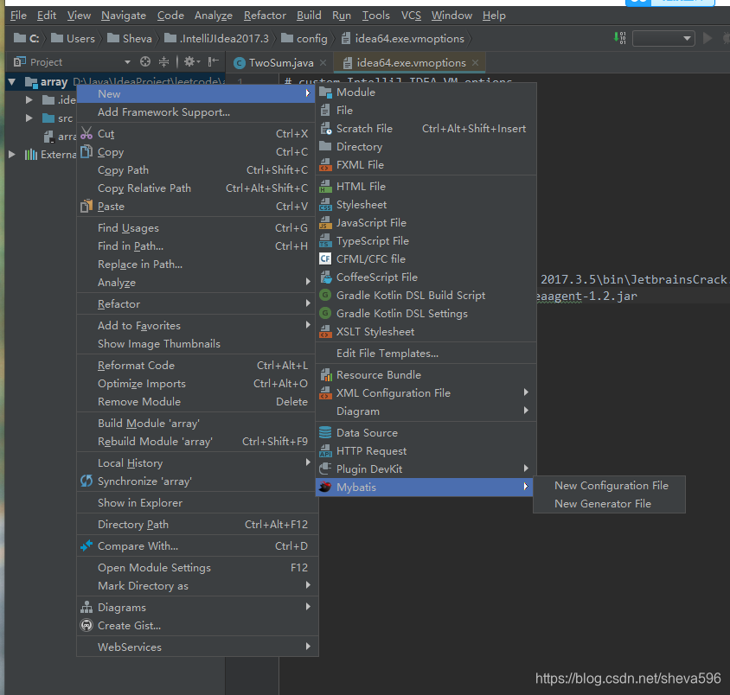
Task: Click the HTML File icon
Action: (x=325, y=187)
